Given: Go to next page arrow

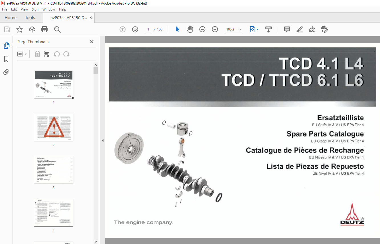Looking at the screenshot, I should 135,29.
